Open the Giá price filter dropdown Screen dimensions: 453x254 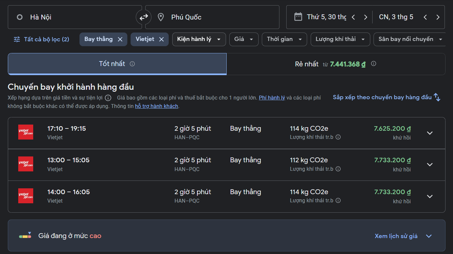244,39
